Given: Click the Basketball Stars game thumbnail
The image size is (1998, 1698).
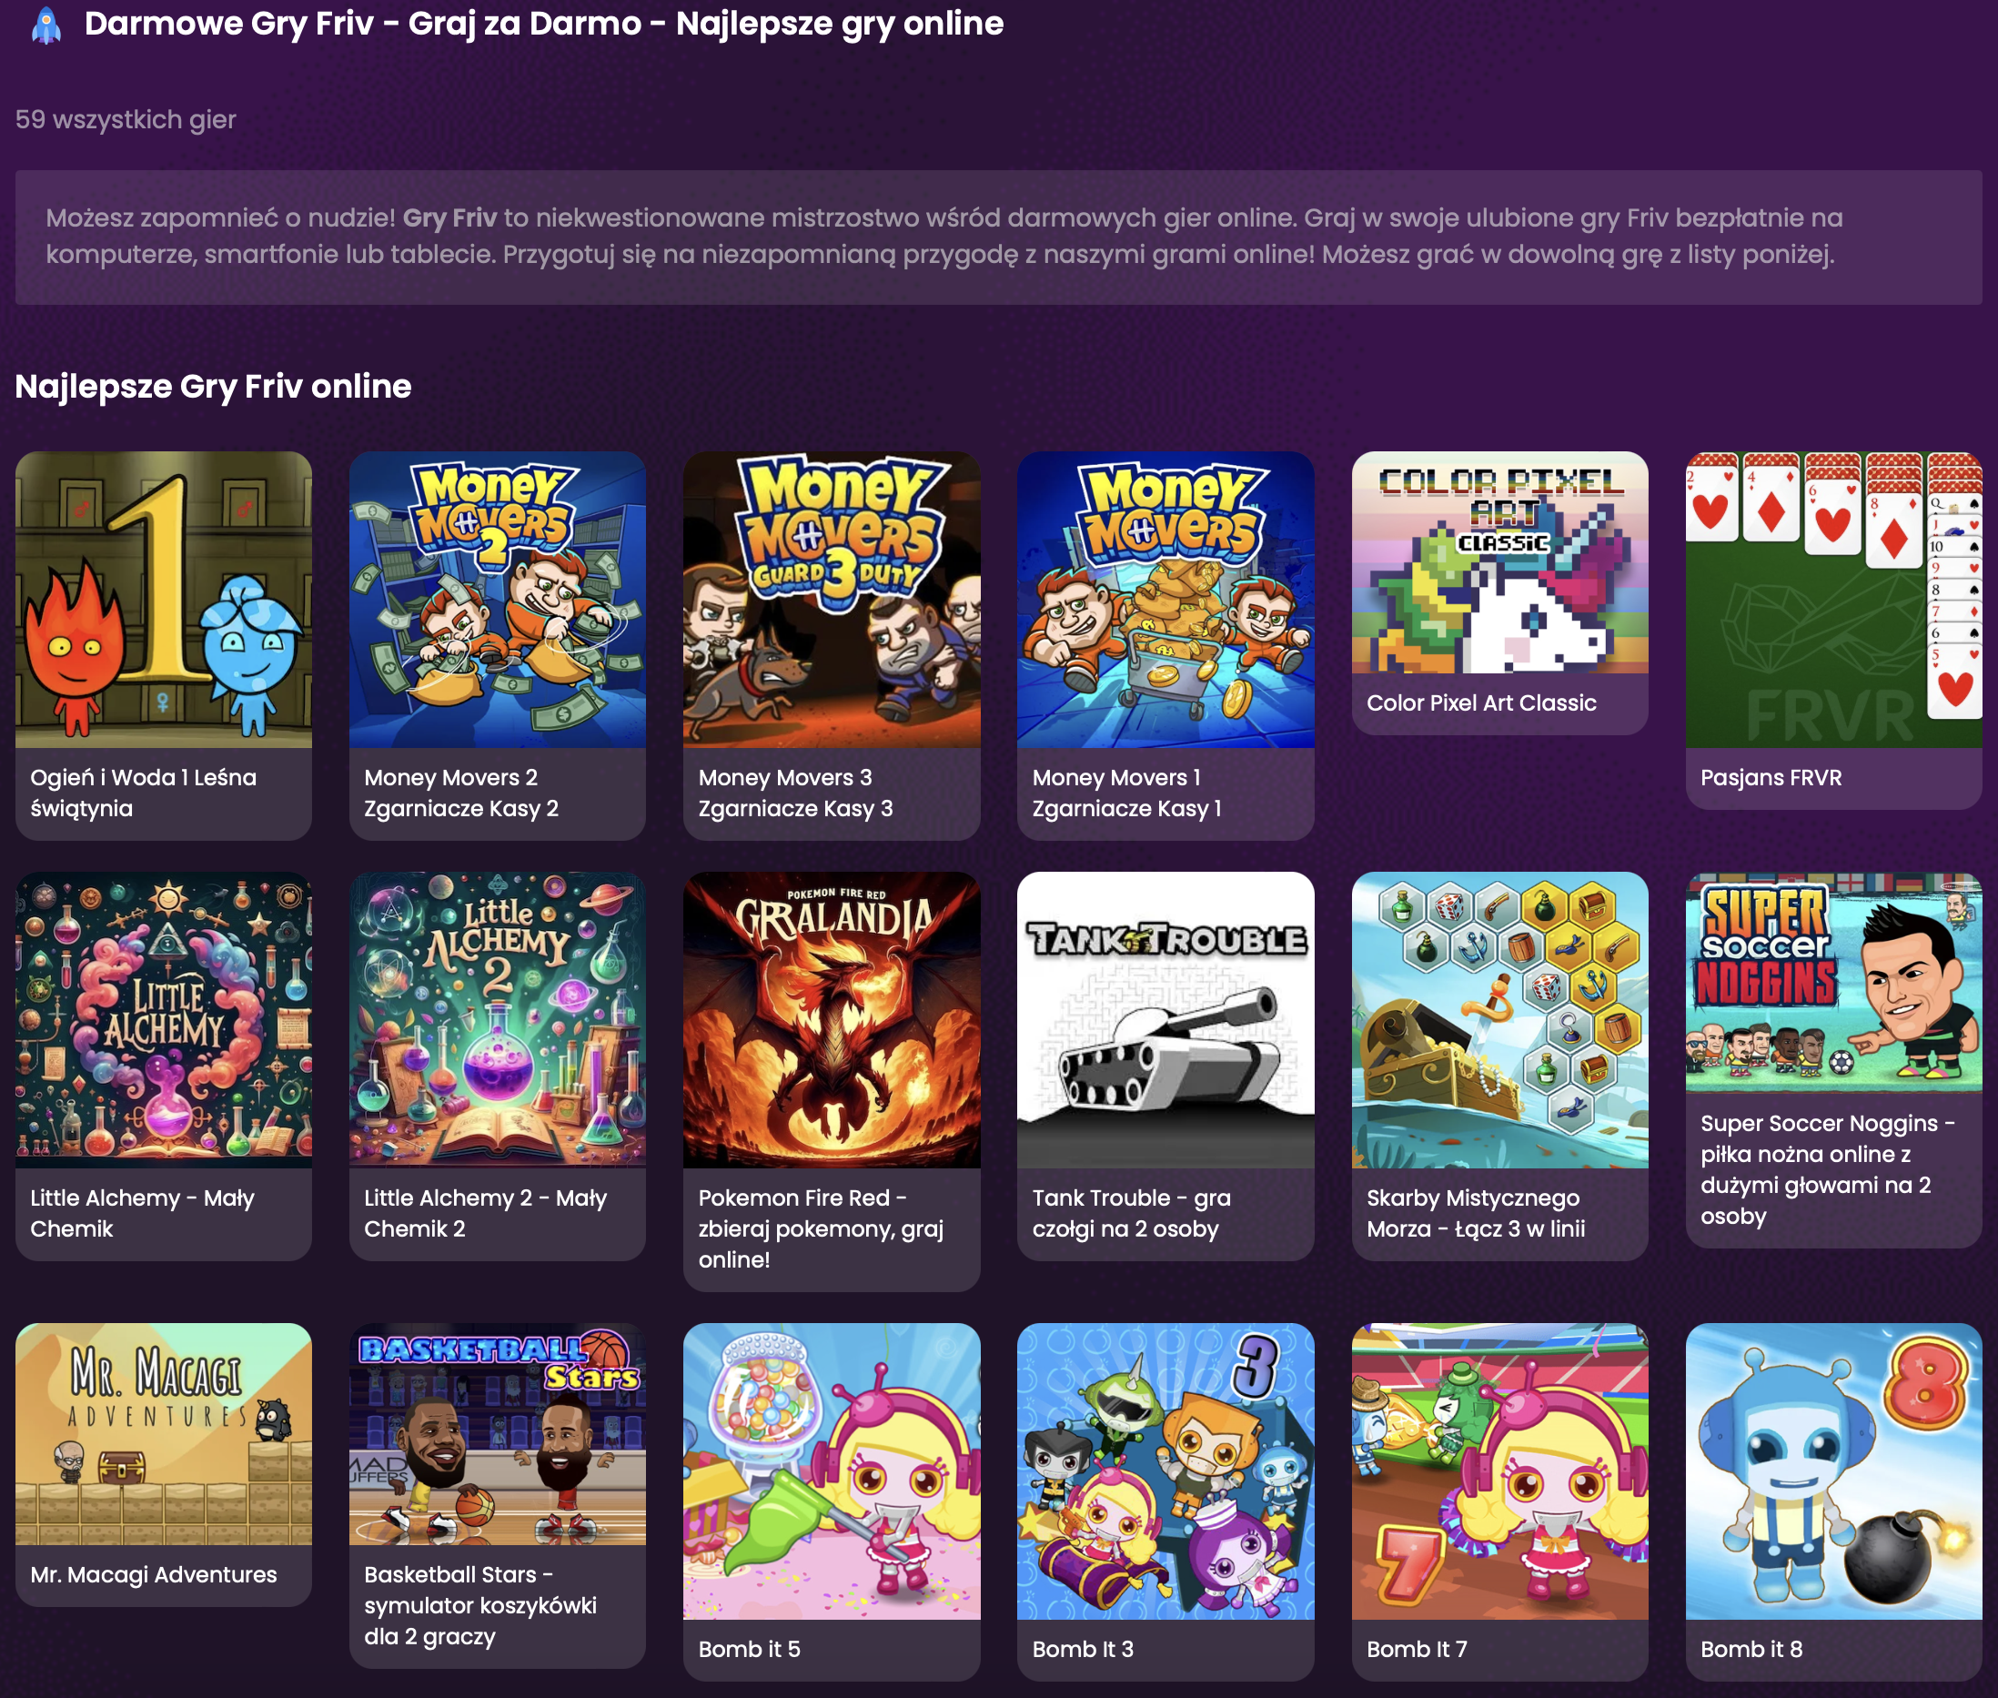Looking at the screenshot, I should coord(497,1433).
